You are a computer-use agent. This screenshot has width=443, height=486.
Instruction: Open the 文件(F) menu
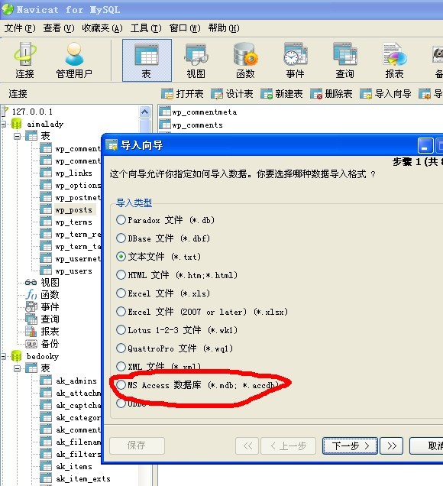pos(20,28)
